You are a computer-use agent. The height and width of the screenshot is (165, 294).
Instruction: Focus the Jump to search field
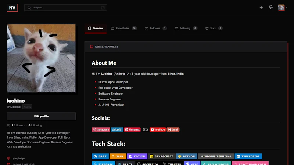tap(66, 8)
